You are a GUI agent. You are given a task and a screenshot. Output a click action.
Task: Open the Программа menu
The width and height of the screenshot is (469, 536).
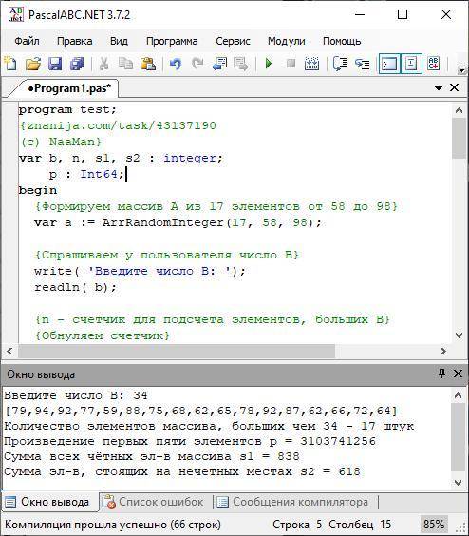172,41
